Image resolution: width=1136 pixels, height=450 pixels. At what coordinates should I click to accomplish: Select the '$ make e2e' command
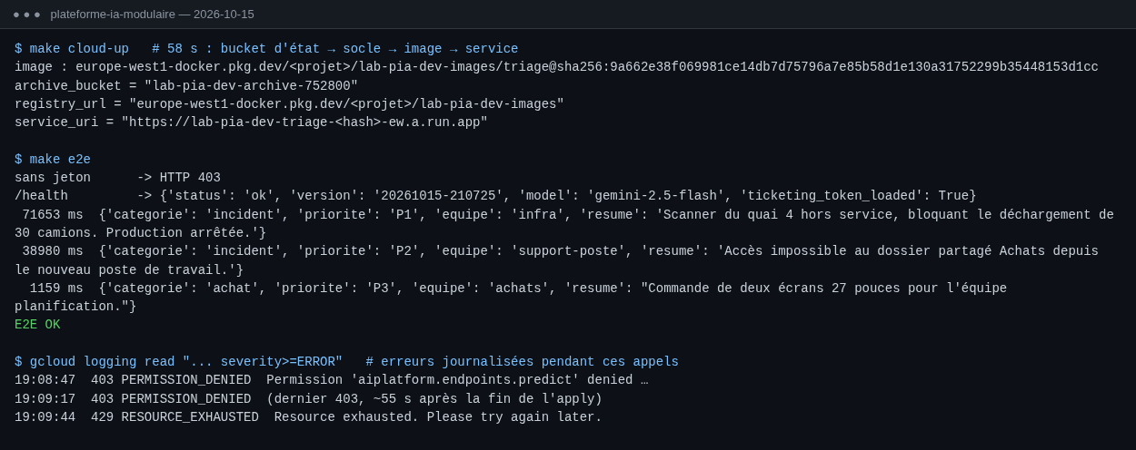[53, 160]
